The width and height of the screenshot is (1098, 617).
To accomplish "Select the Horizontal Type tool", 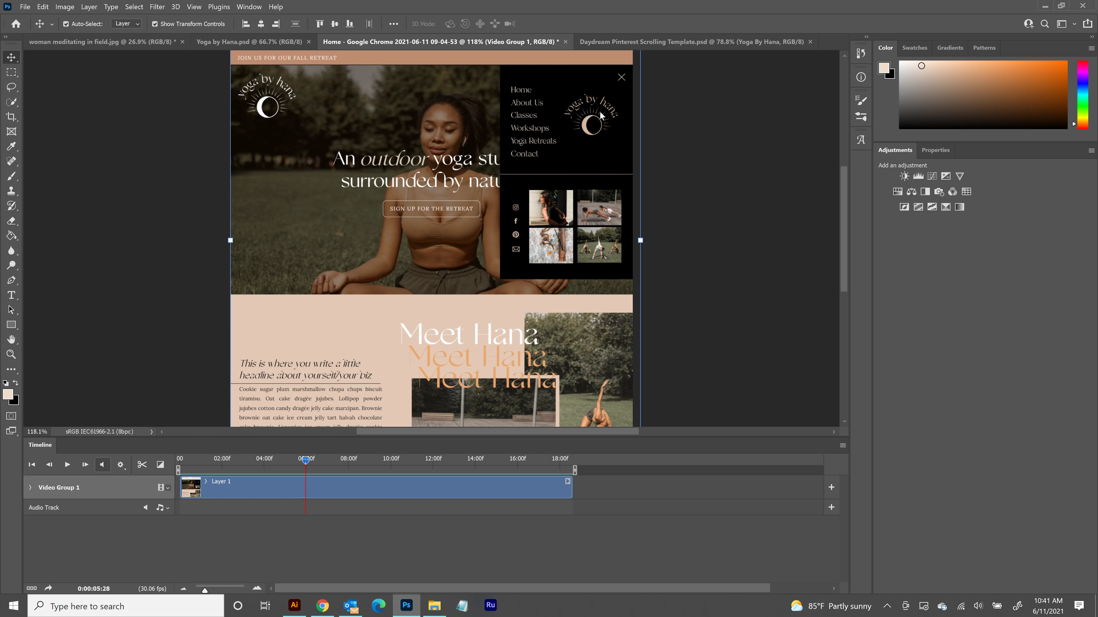I will 11,295.
